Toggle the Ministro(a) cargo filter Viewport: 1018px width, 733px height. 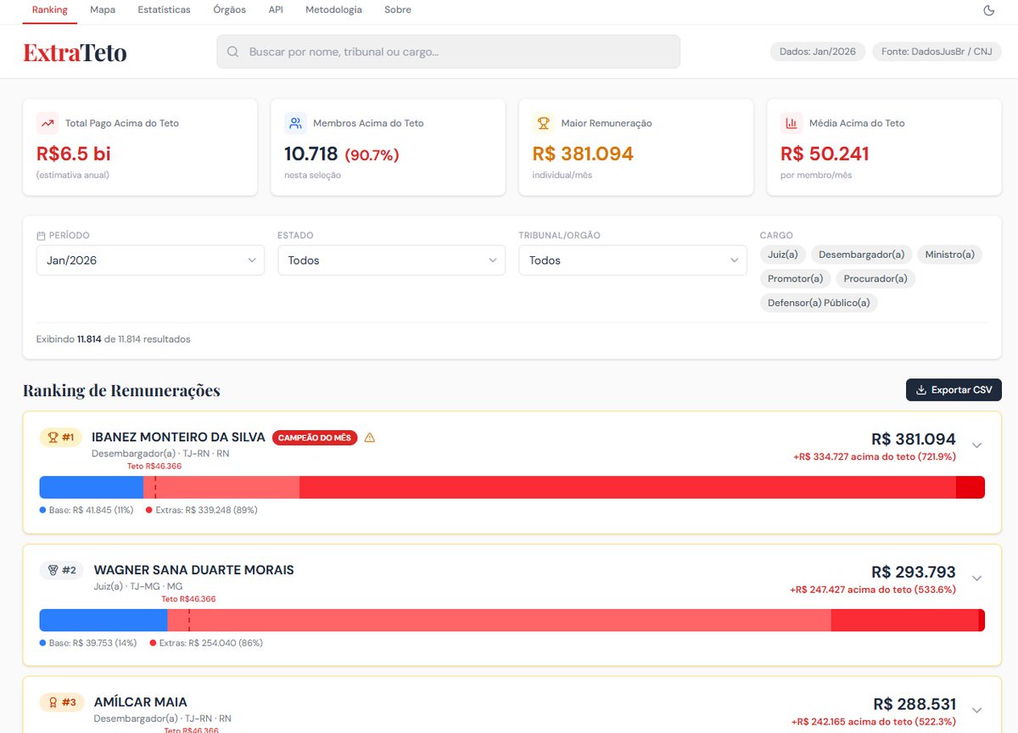949,255
